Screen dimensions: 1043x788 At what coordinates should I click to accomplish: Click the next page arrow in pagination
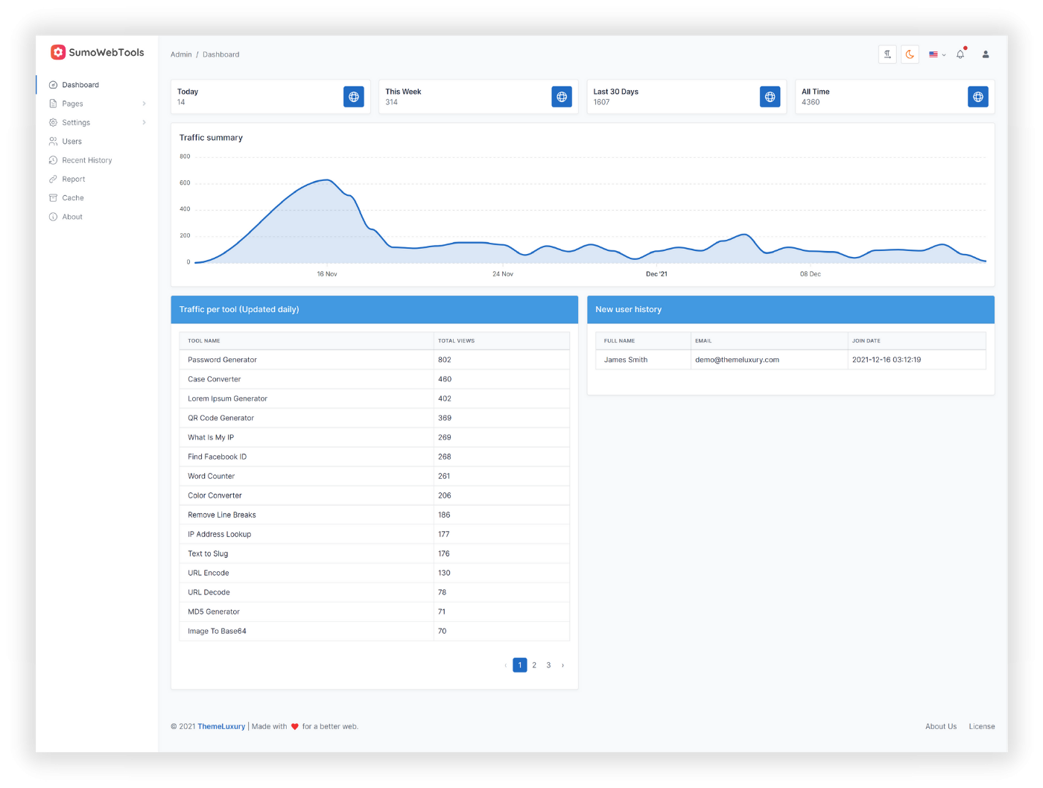(563, 665)
